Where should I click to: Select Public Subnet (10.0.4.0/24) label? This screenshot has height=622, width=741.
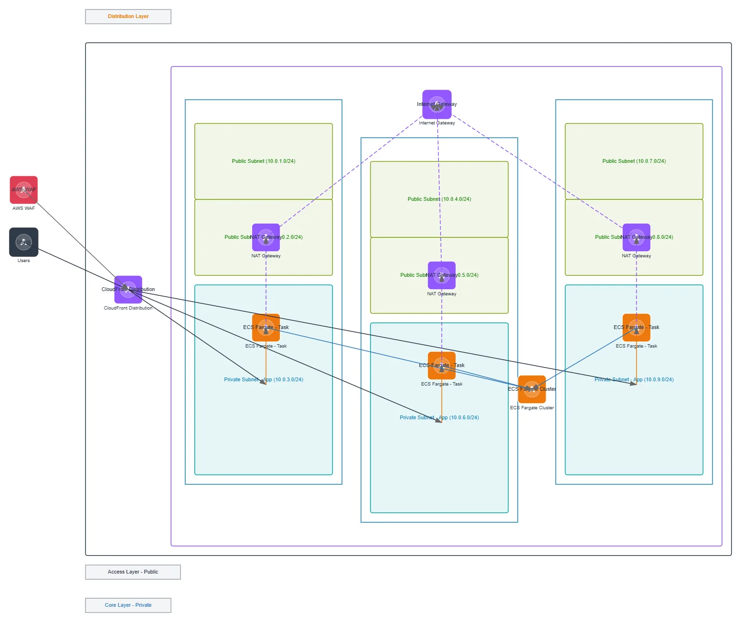tap(439, 199)
